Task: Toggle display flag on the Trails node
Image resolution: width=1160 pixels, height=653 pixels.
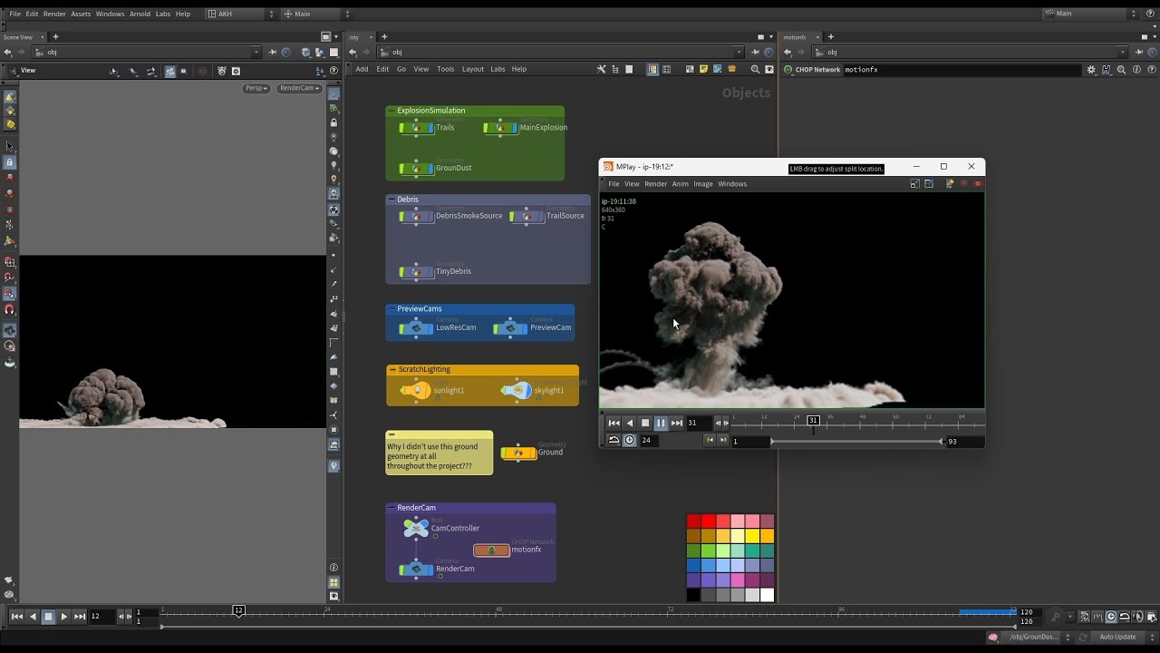Action: tap(430, 128)
